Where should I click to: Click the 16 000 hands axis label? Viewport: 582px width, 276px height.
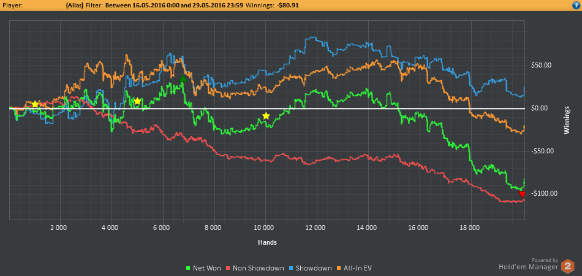tap(419, 228)
